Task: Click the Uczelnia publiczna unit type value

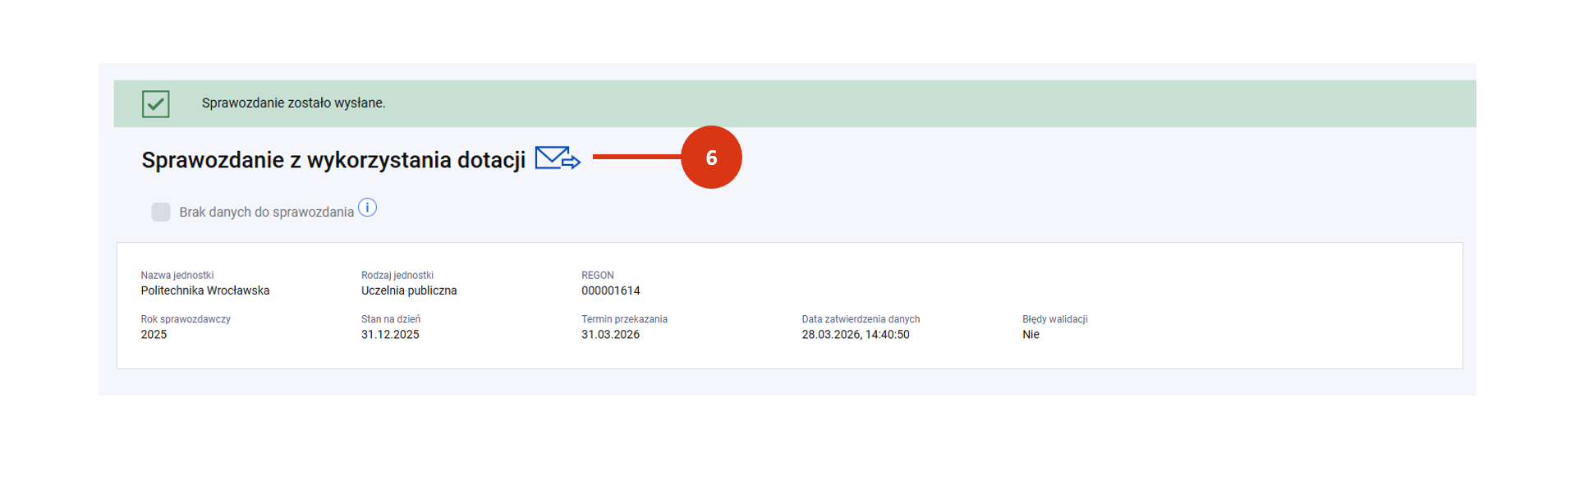Action: (409, 290)
